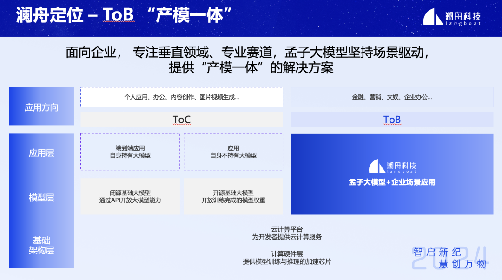The height and width of the screenshot is (280, 502).
Task: Click the '计算硬件层' text
Action: (x=287, y=254)
